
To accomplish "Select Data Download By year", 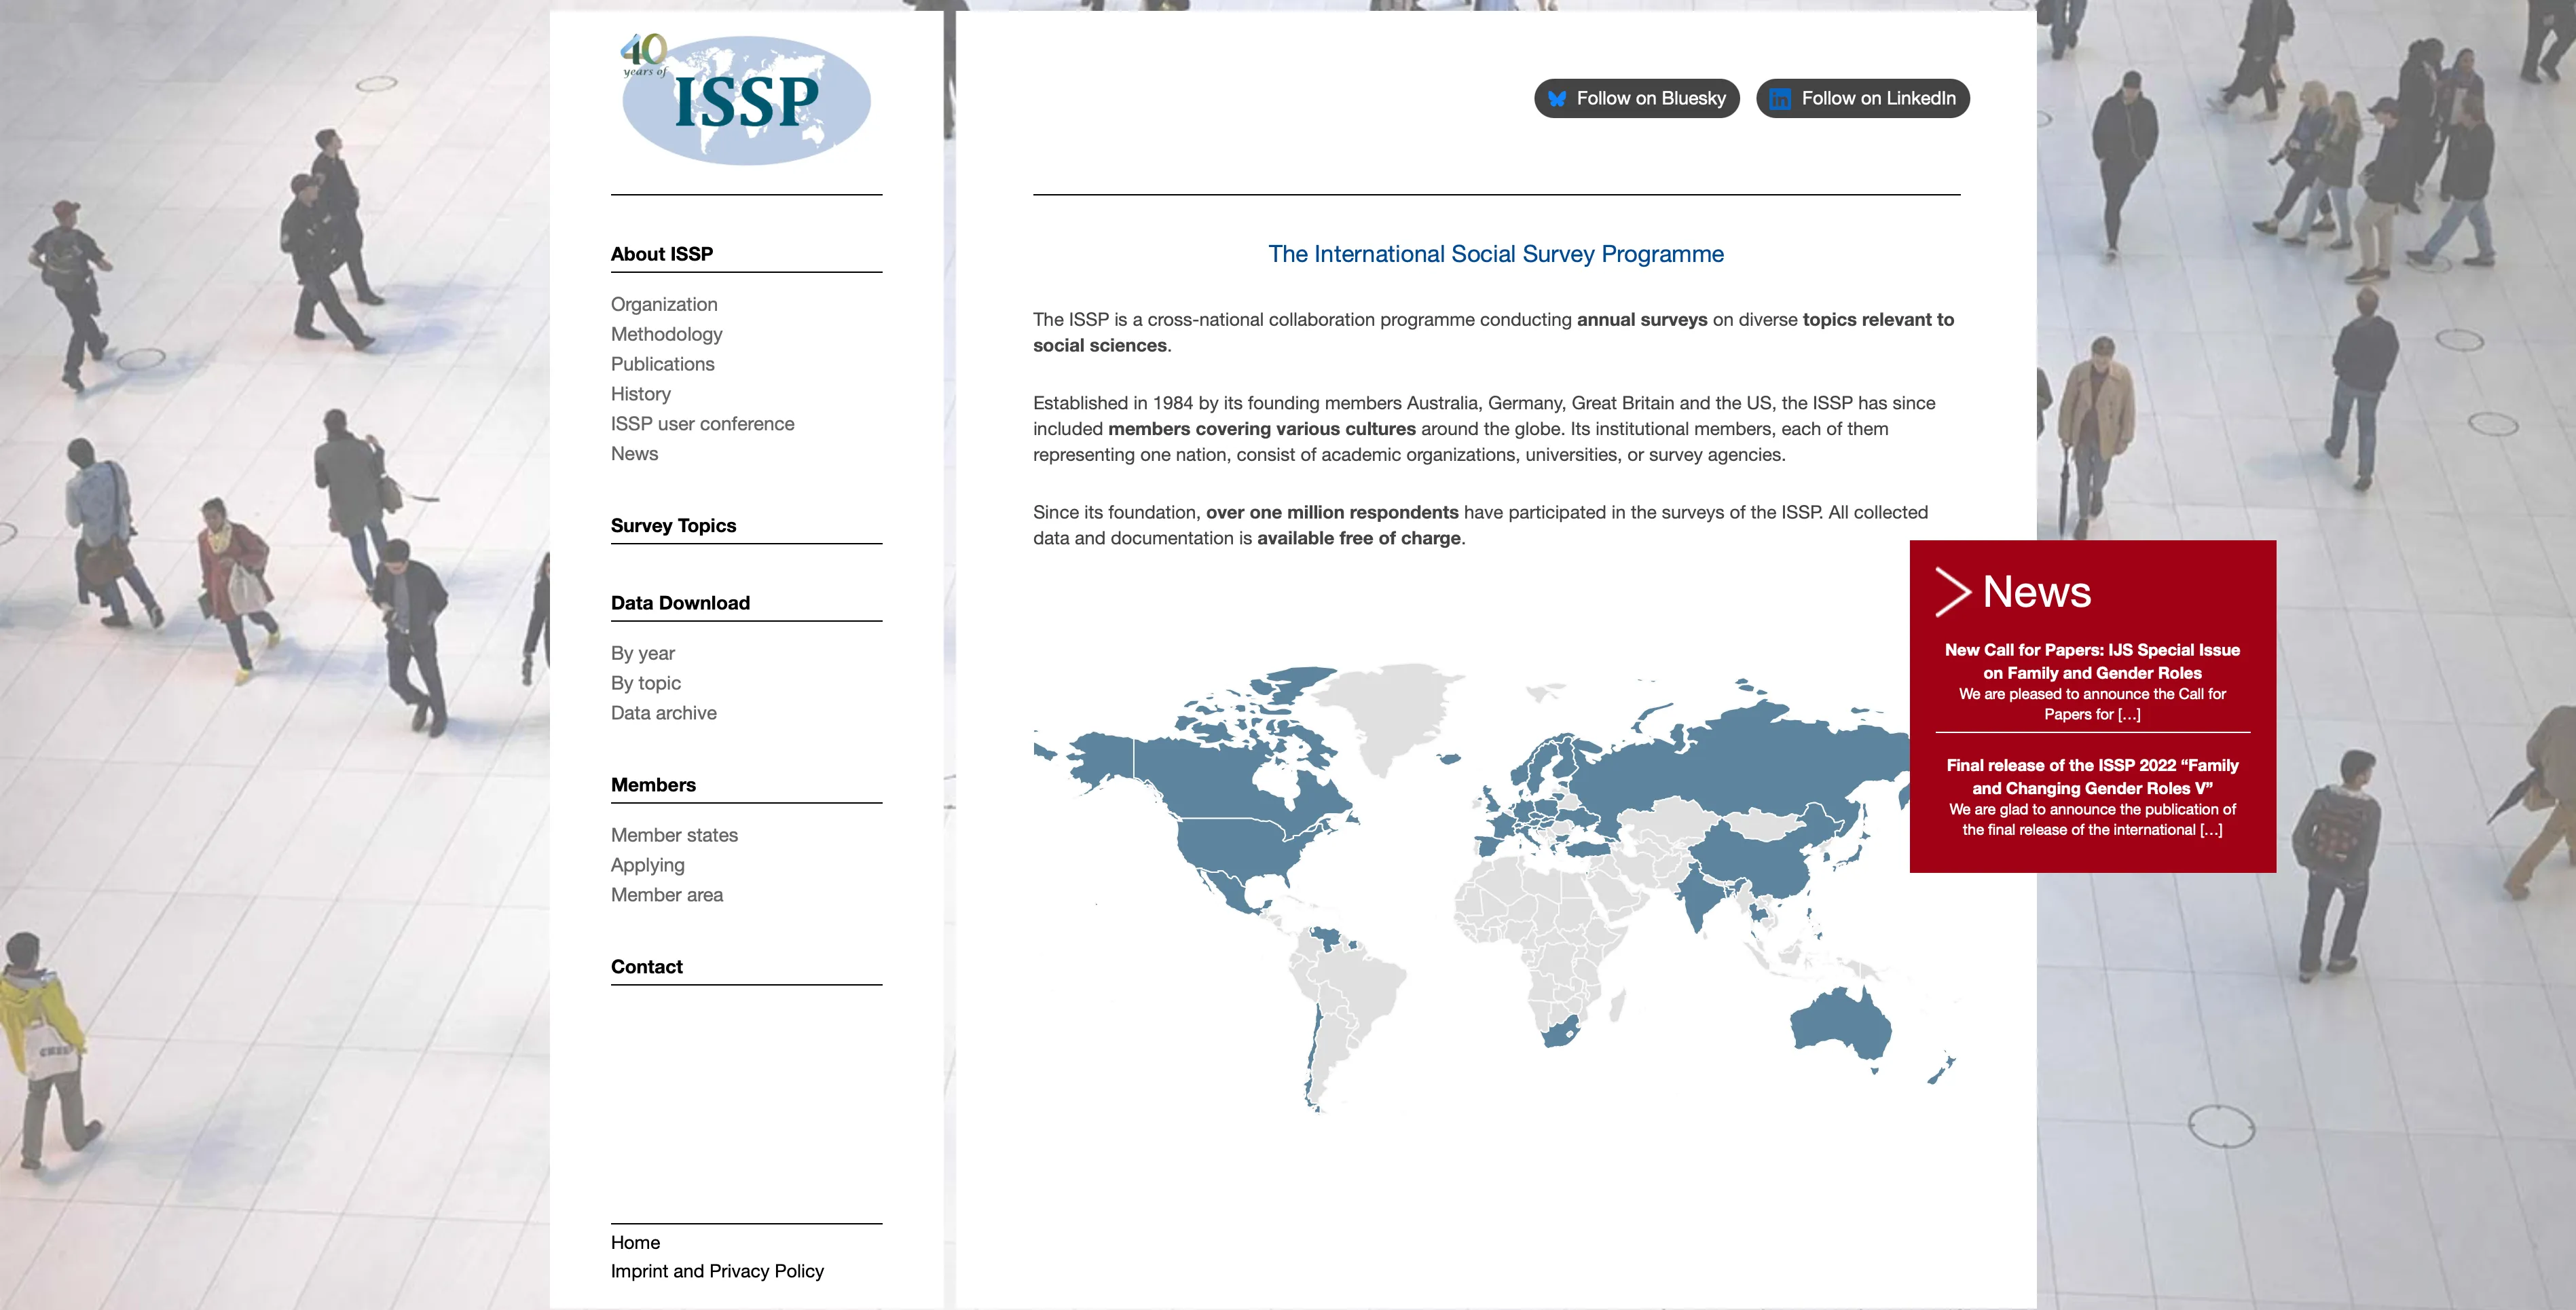I will [642, 653].
